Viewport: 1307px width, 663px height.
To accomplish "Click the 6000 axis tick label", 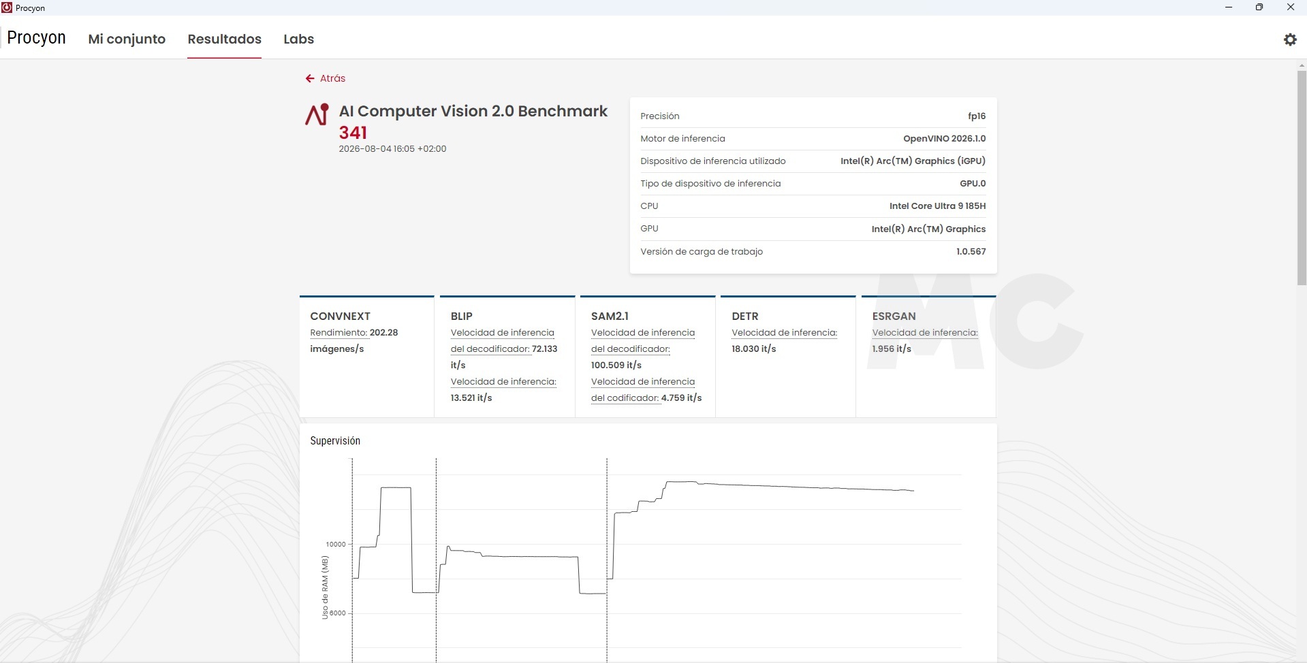I will (x=338, y=613).
